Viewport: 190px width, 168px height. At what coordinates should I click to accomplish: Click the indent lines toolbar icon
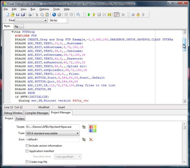click(x=66, y=15)
